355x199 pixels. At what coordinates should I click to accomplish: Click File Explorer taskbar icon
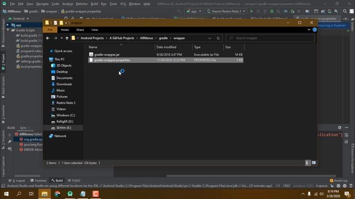pos(44,194)
